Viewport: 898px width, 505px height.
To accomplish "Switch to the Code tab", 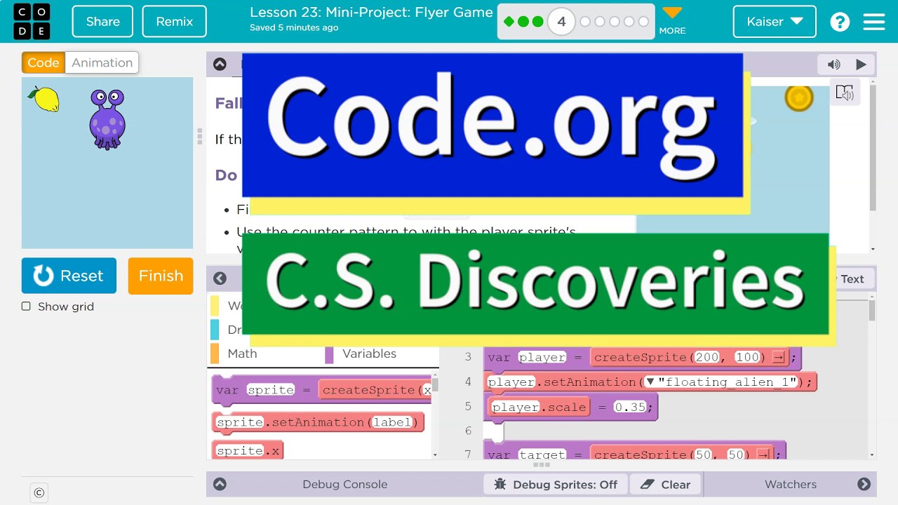I will tap(43, 62).
